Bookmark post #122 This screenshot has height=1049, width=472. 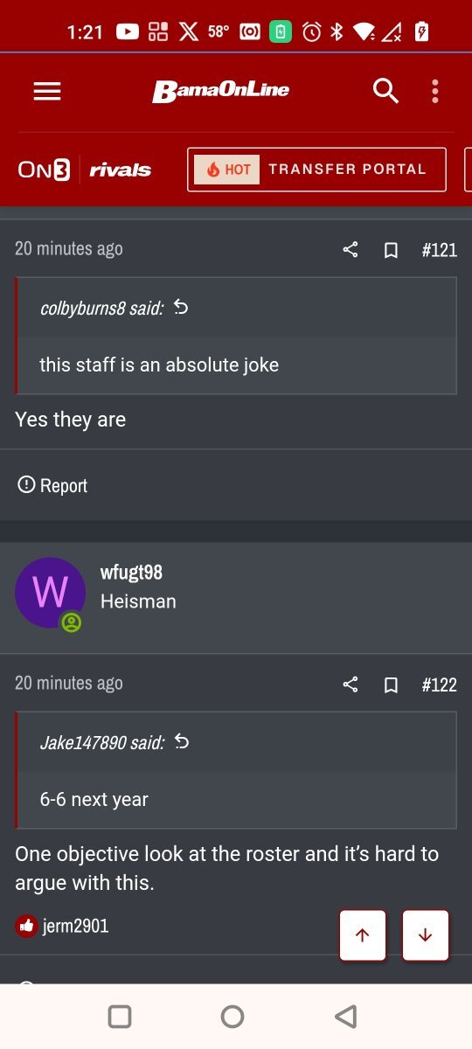pos(392,684)
